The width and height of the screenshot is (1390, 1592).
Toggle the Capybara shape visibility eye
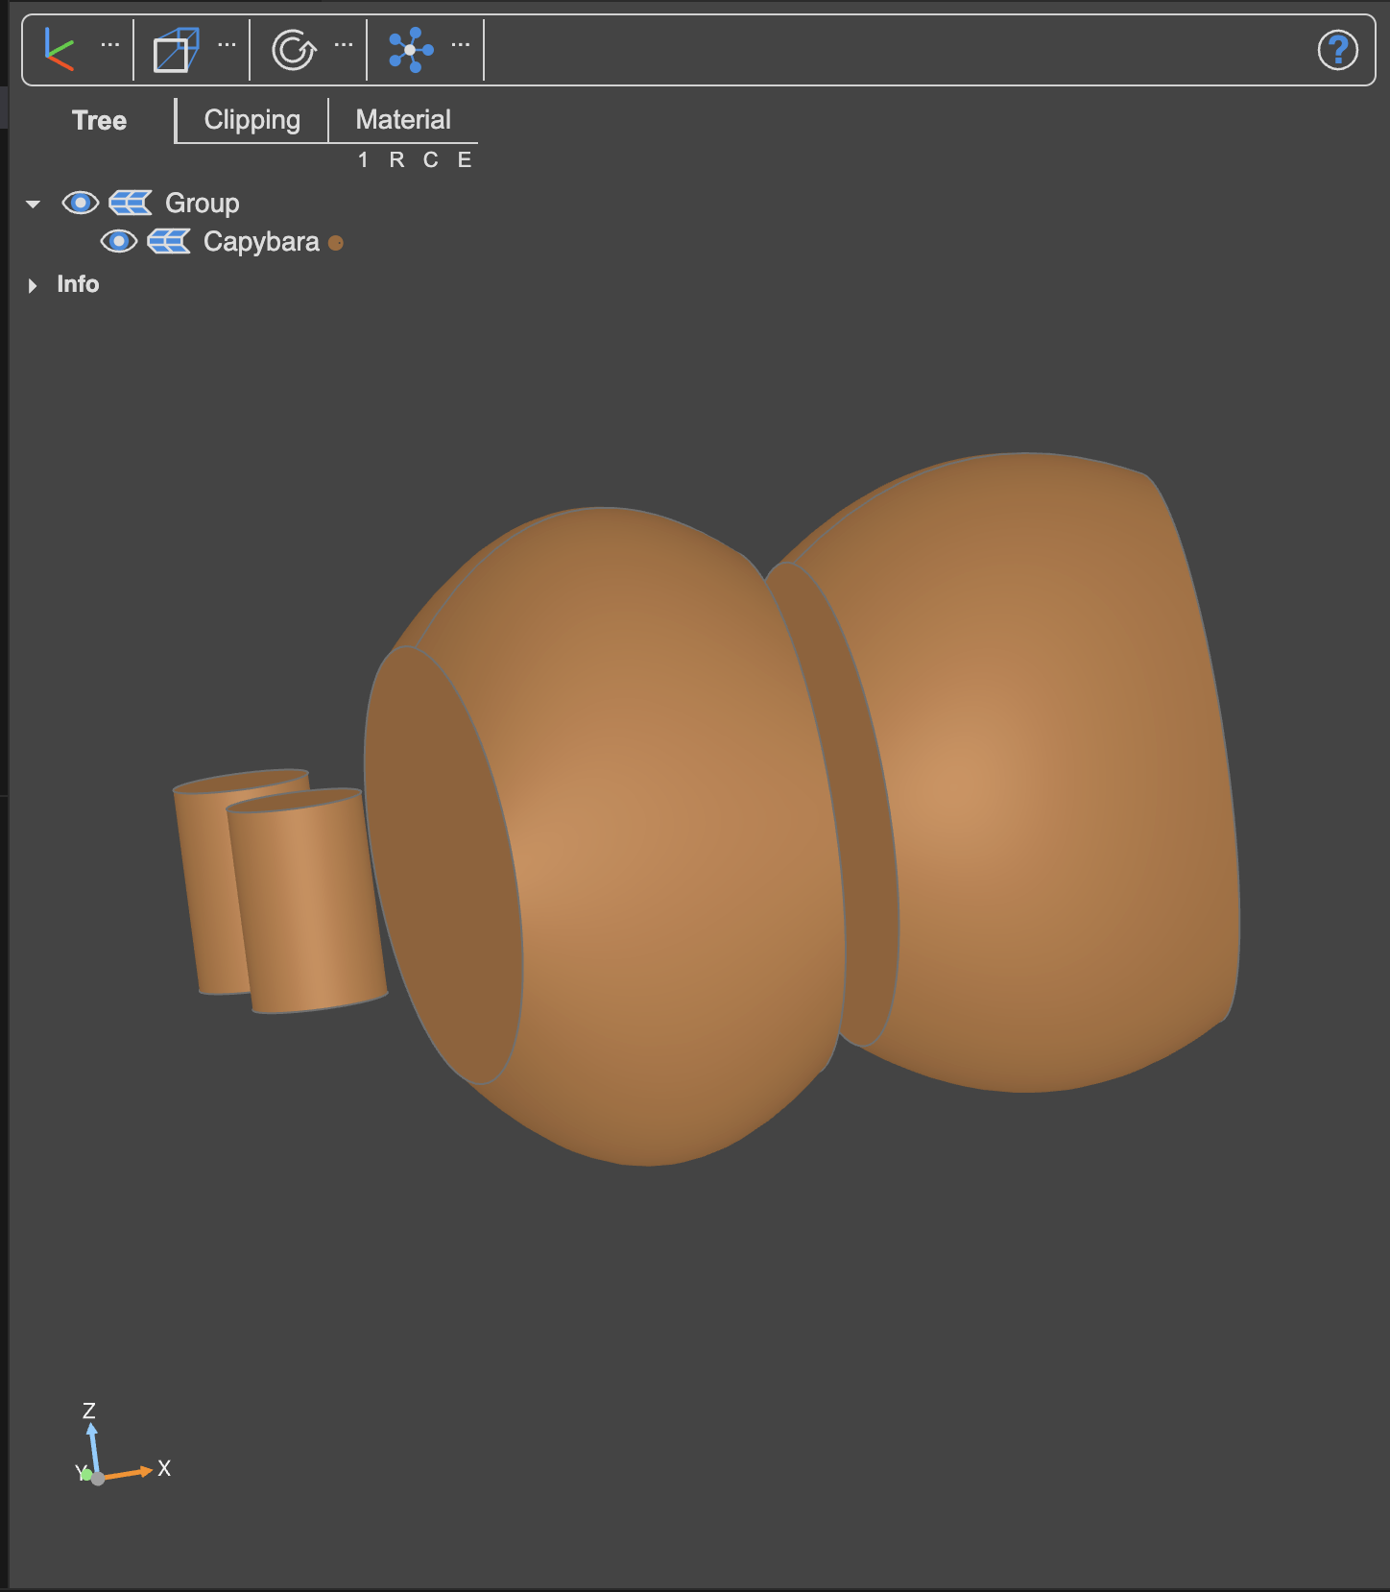click(119, 241)
